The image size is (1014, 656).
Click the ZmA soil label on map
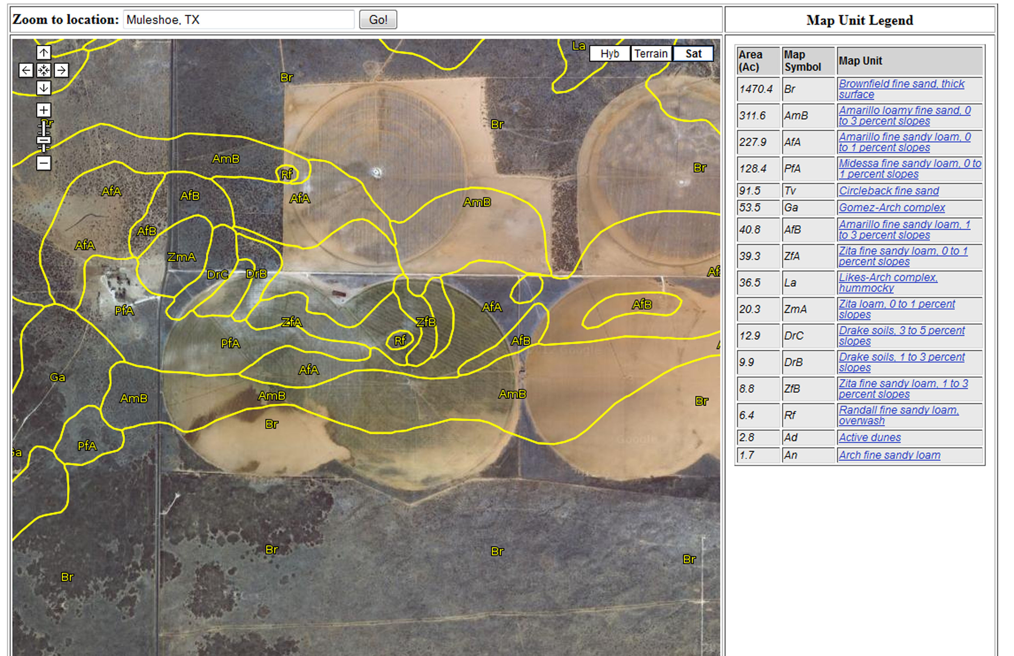tap(181, 257)
